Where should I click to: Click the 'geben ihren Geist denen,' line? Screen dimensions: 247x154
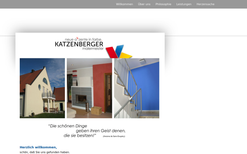(x=101, y=131)
